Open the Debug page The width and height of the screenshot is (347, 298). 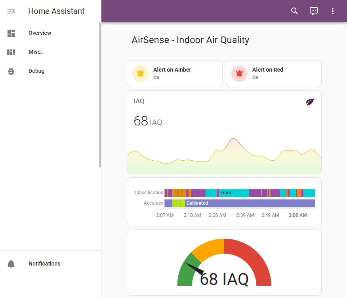[36, 71]
